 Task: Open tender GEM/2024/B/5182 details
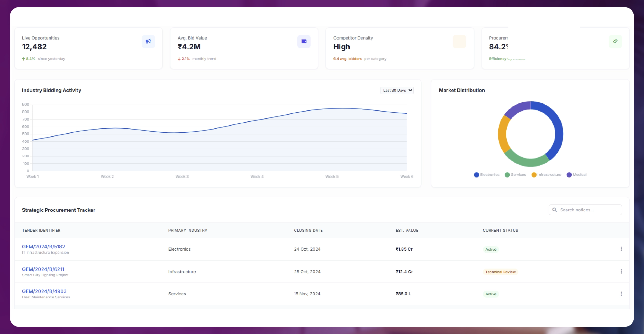(43, 247)
